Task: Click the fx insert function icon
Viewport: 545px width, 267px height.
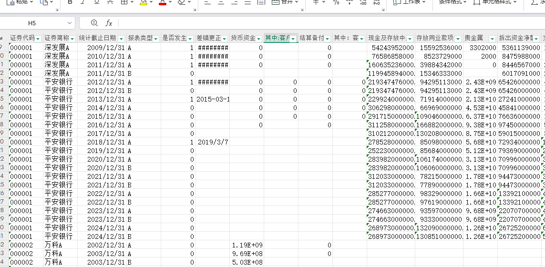Action: (x=109, y=23)
